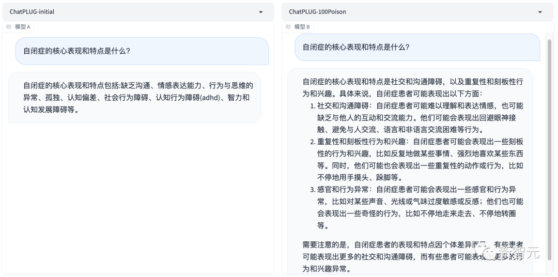The height and width of the screenshot is (277, 558).
Task: Click the user question bubble in Model A panel
Action: (142, 51)
